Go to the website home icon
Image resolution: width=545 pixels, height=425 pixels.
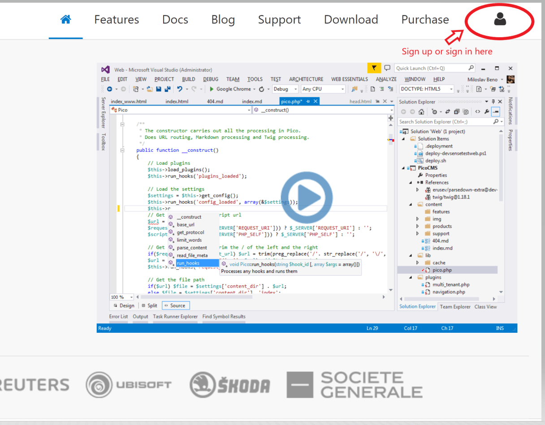pyautogui.click(x=66, y=19)
